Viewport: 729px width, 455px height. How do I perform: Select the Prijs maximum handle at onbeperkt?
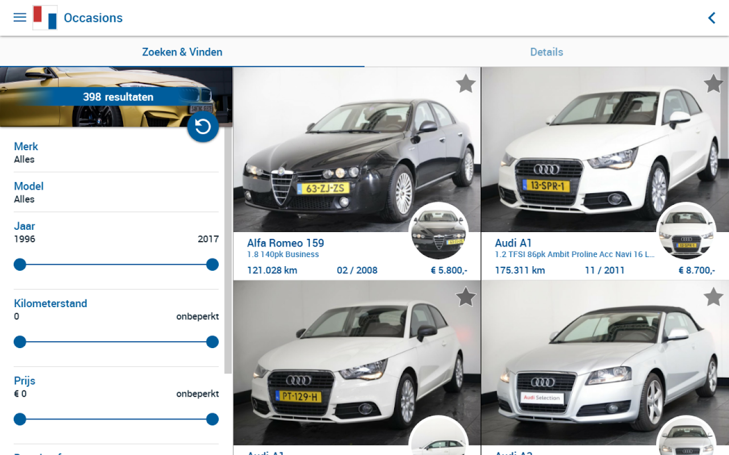tap(212, 419)
